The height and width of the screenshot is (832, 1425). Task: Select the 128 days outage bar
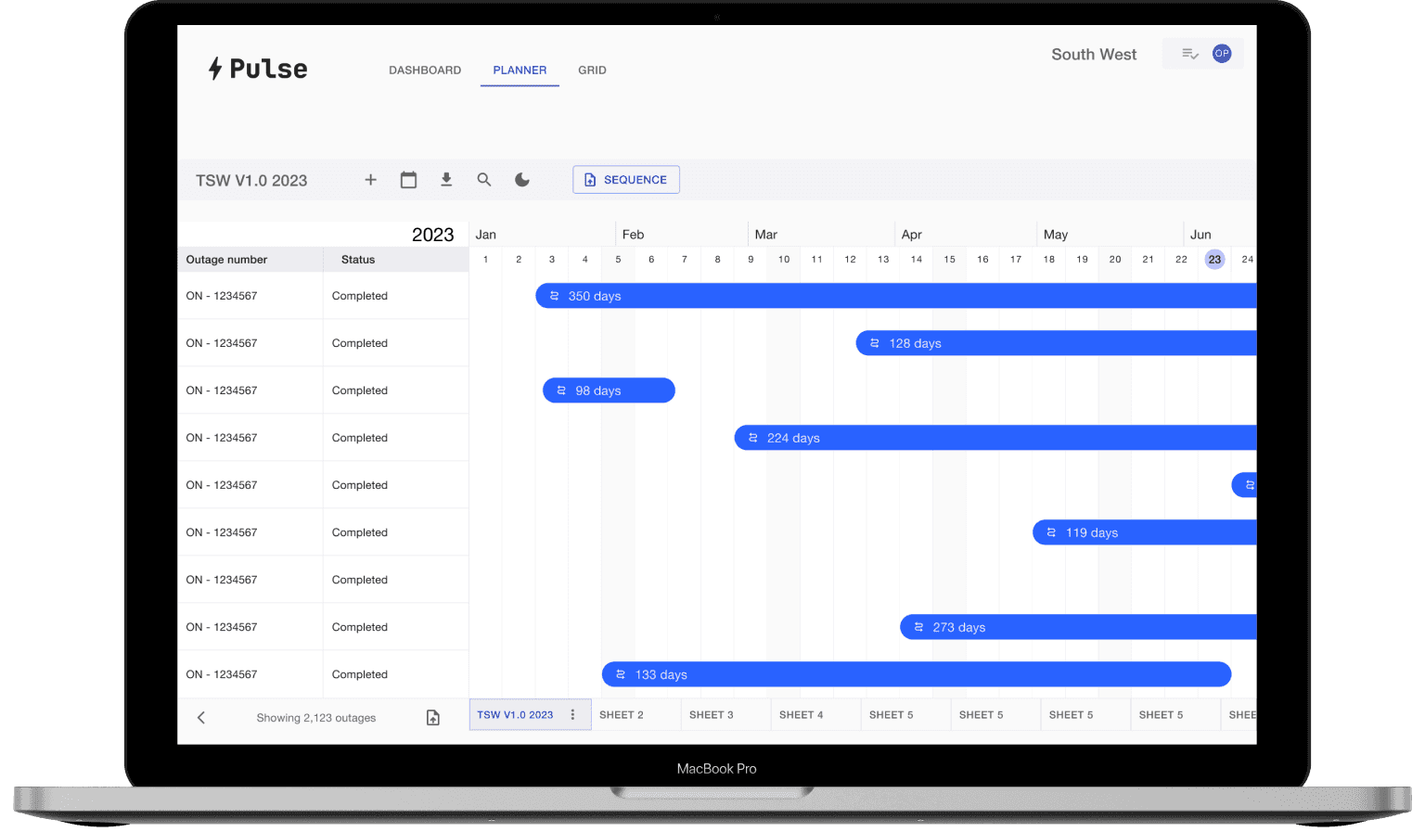1057,343
